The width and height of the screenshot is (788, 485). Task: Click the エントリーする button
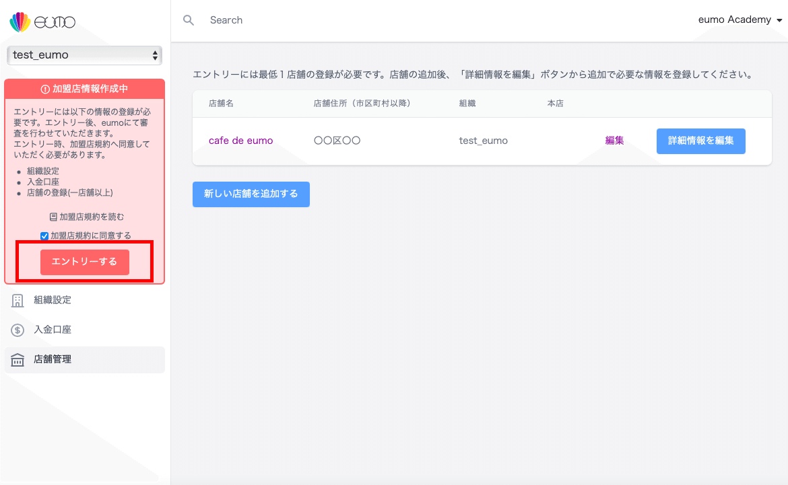(84, 262)
